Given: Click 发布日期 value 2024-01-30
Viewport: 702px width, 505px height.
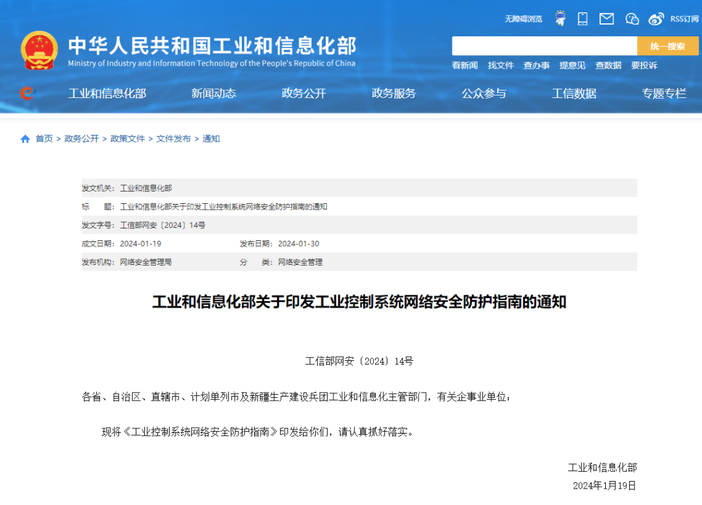Looking at the screenshot, I should tap(298, 243).
